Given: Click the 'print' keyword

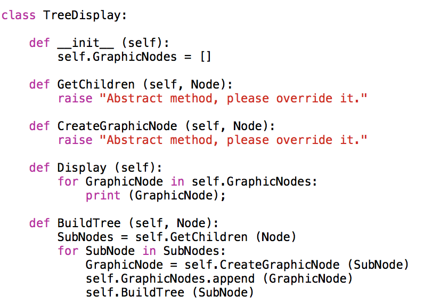Looking at the screenshot, I should [103, 196].
